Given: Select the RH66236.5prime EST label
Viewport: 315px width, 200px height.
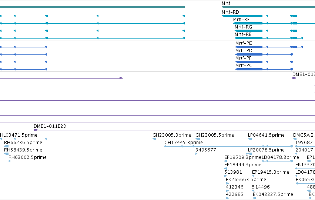Looking at the screenshot, I should [23, 143].
